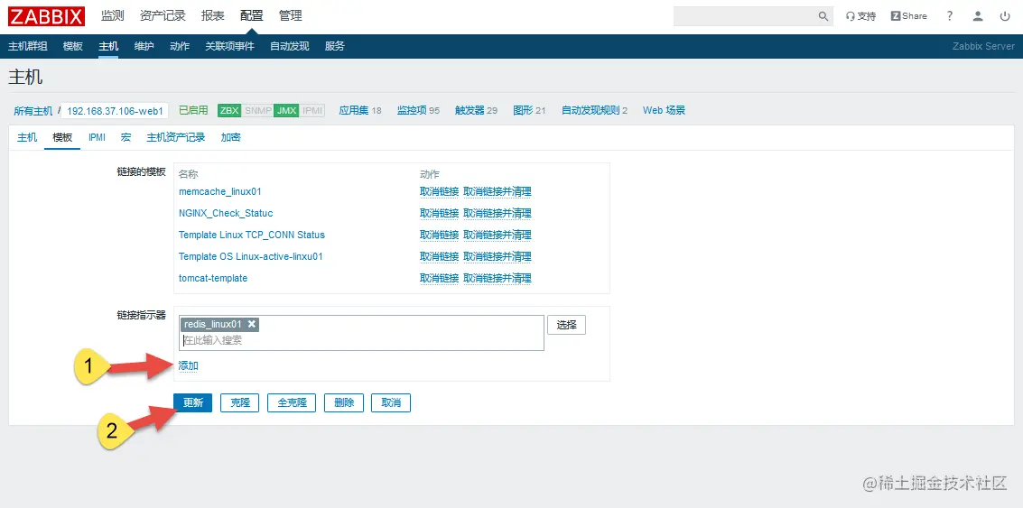Go to the 模板 submenu in the blue bar
The width and height of the screenshot is (1023, 508).
tap(73, 46)
